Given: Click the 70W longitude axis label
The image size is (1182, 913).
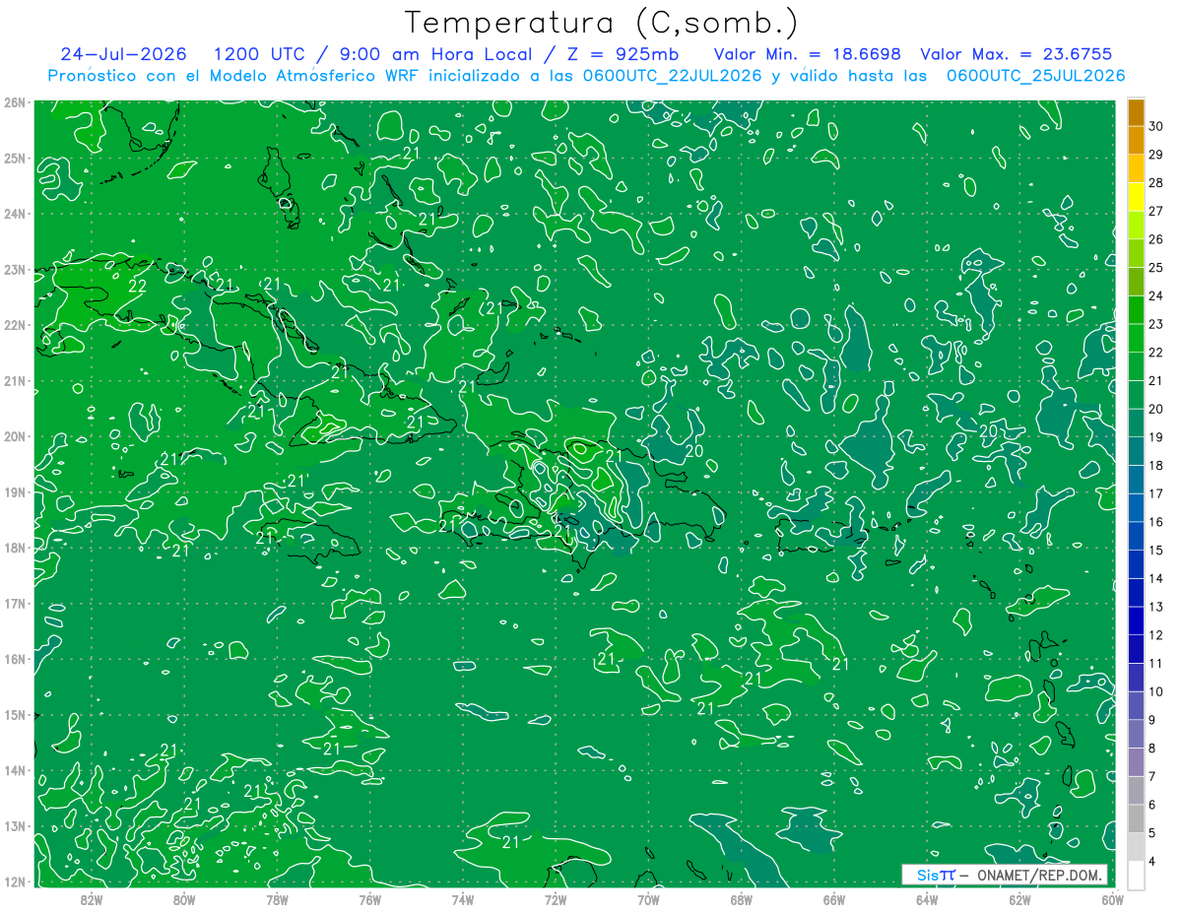Looking at the screenshot, I should tap(648, 898).
